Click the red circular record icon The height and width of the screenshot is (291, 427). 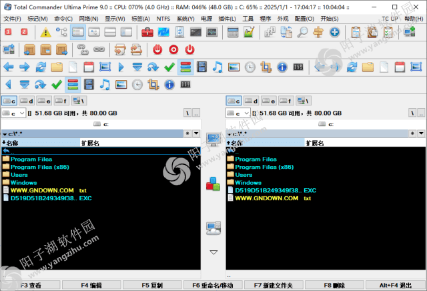pyautogui.click(x=173, y=49)
